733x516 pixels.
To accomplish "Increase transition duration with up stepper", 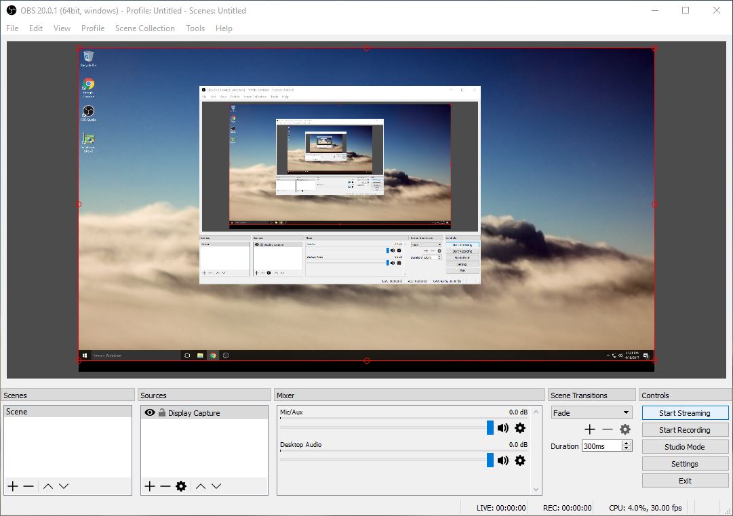I will coord(627,443).
